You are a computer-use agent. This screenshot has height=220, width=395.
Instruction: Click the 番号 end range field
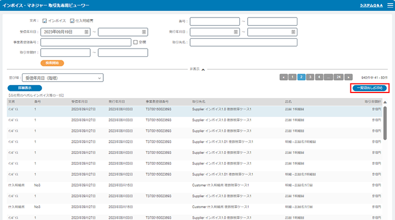(272, 21)
